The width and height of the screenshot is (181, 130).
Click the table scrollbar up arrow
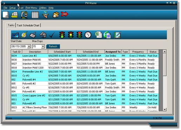[x=165, y=52]
